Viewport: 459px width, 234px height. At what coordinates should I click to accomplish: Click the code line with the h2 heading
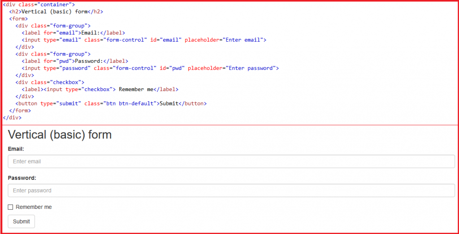pos(56,12)
